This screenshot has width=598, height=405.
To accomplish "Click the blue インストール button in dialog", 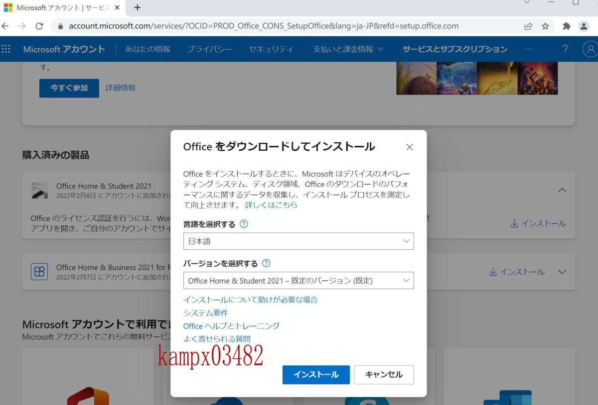I will coord(316,375).
